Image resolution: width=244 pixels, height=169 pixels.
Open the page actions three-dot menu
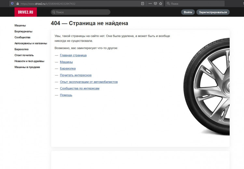click(x=150, y=4)
